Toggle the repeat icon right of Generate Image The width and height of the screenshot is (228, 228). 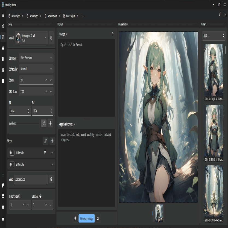[x=98, y=218]
